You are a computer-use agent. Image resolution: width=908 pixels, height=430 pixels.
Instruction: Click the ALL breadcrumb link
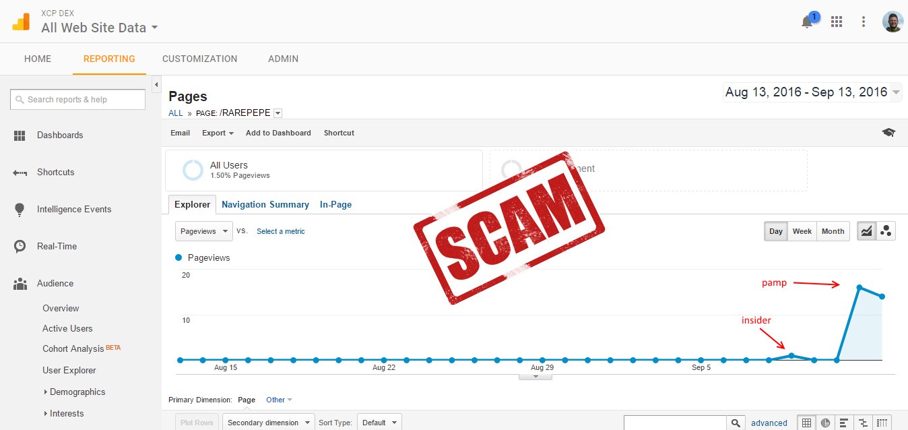(x=176, y=113)
